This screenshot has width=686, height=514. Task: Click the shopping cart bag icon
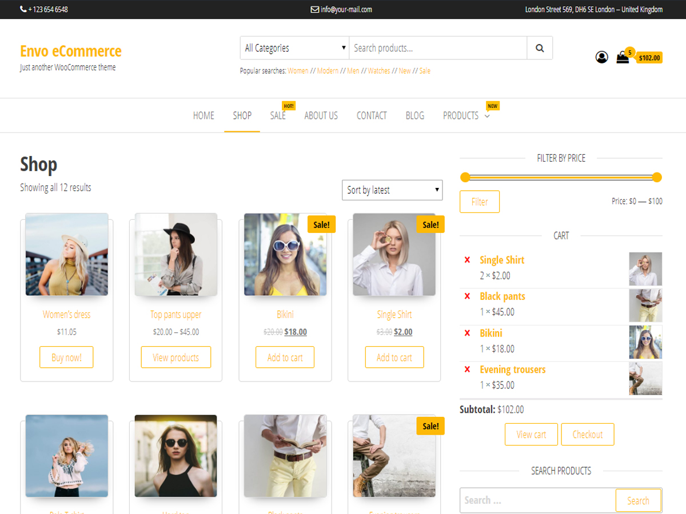[x=623, y=58]
